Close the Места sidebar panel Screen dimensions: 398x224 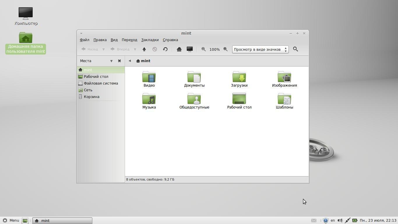(x=119, y=61)
